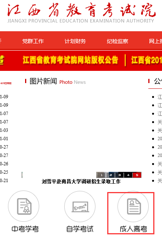162x237 pixels.
Task: Click the English title JIANGXI PROVINCIAL EDUCATION EXAMINATION AUTHORITY
Action: point(81,21)
